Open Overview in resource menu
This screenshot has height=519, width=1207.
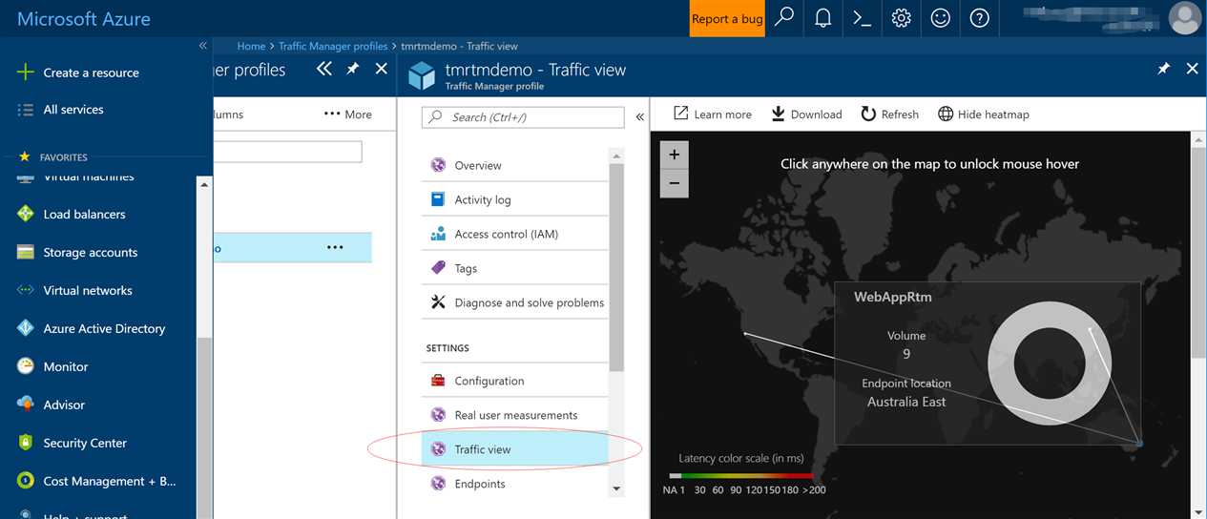click(x=514, y=166)
